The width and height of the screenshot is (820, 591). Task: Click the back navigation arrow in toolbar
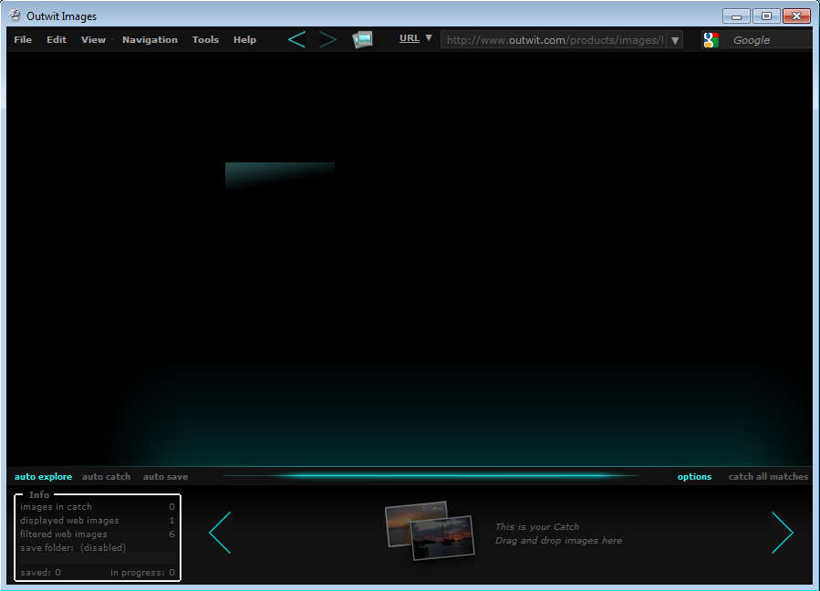click(x=296, y=39)
